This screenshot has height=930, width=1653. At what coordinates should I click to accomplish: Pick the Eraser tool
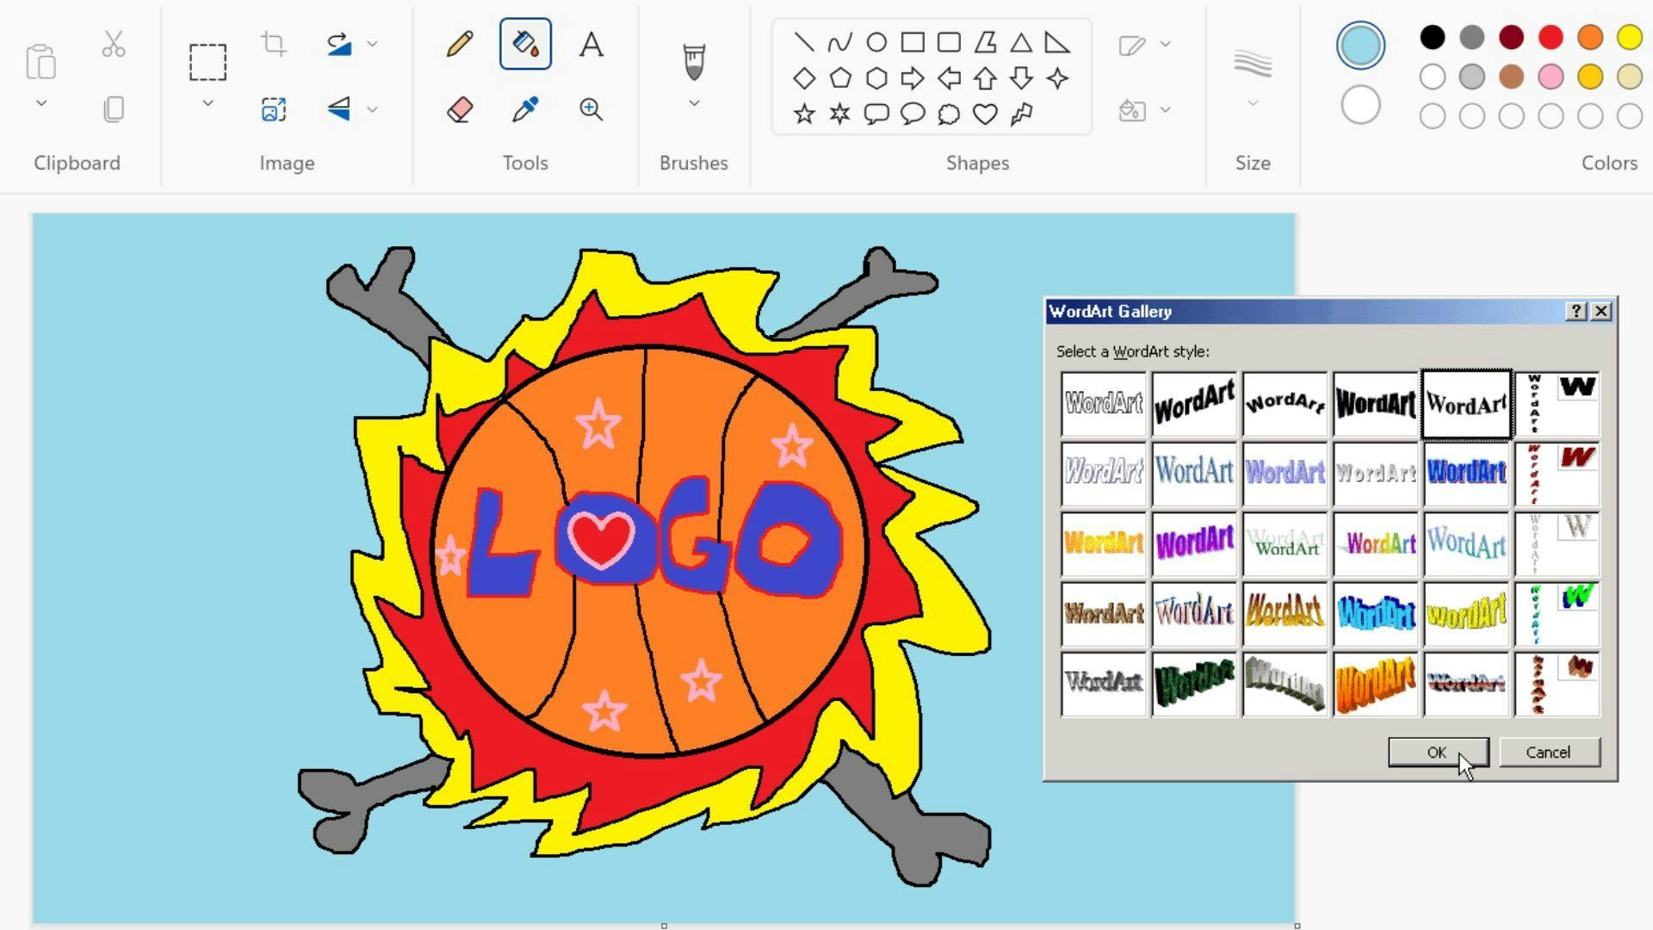click(460, 109)
